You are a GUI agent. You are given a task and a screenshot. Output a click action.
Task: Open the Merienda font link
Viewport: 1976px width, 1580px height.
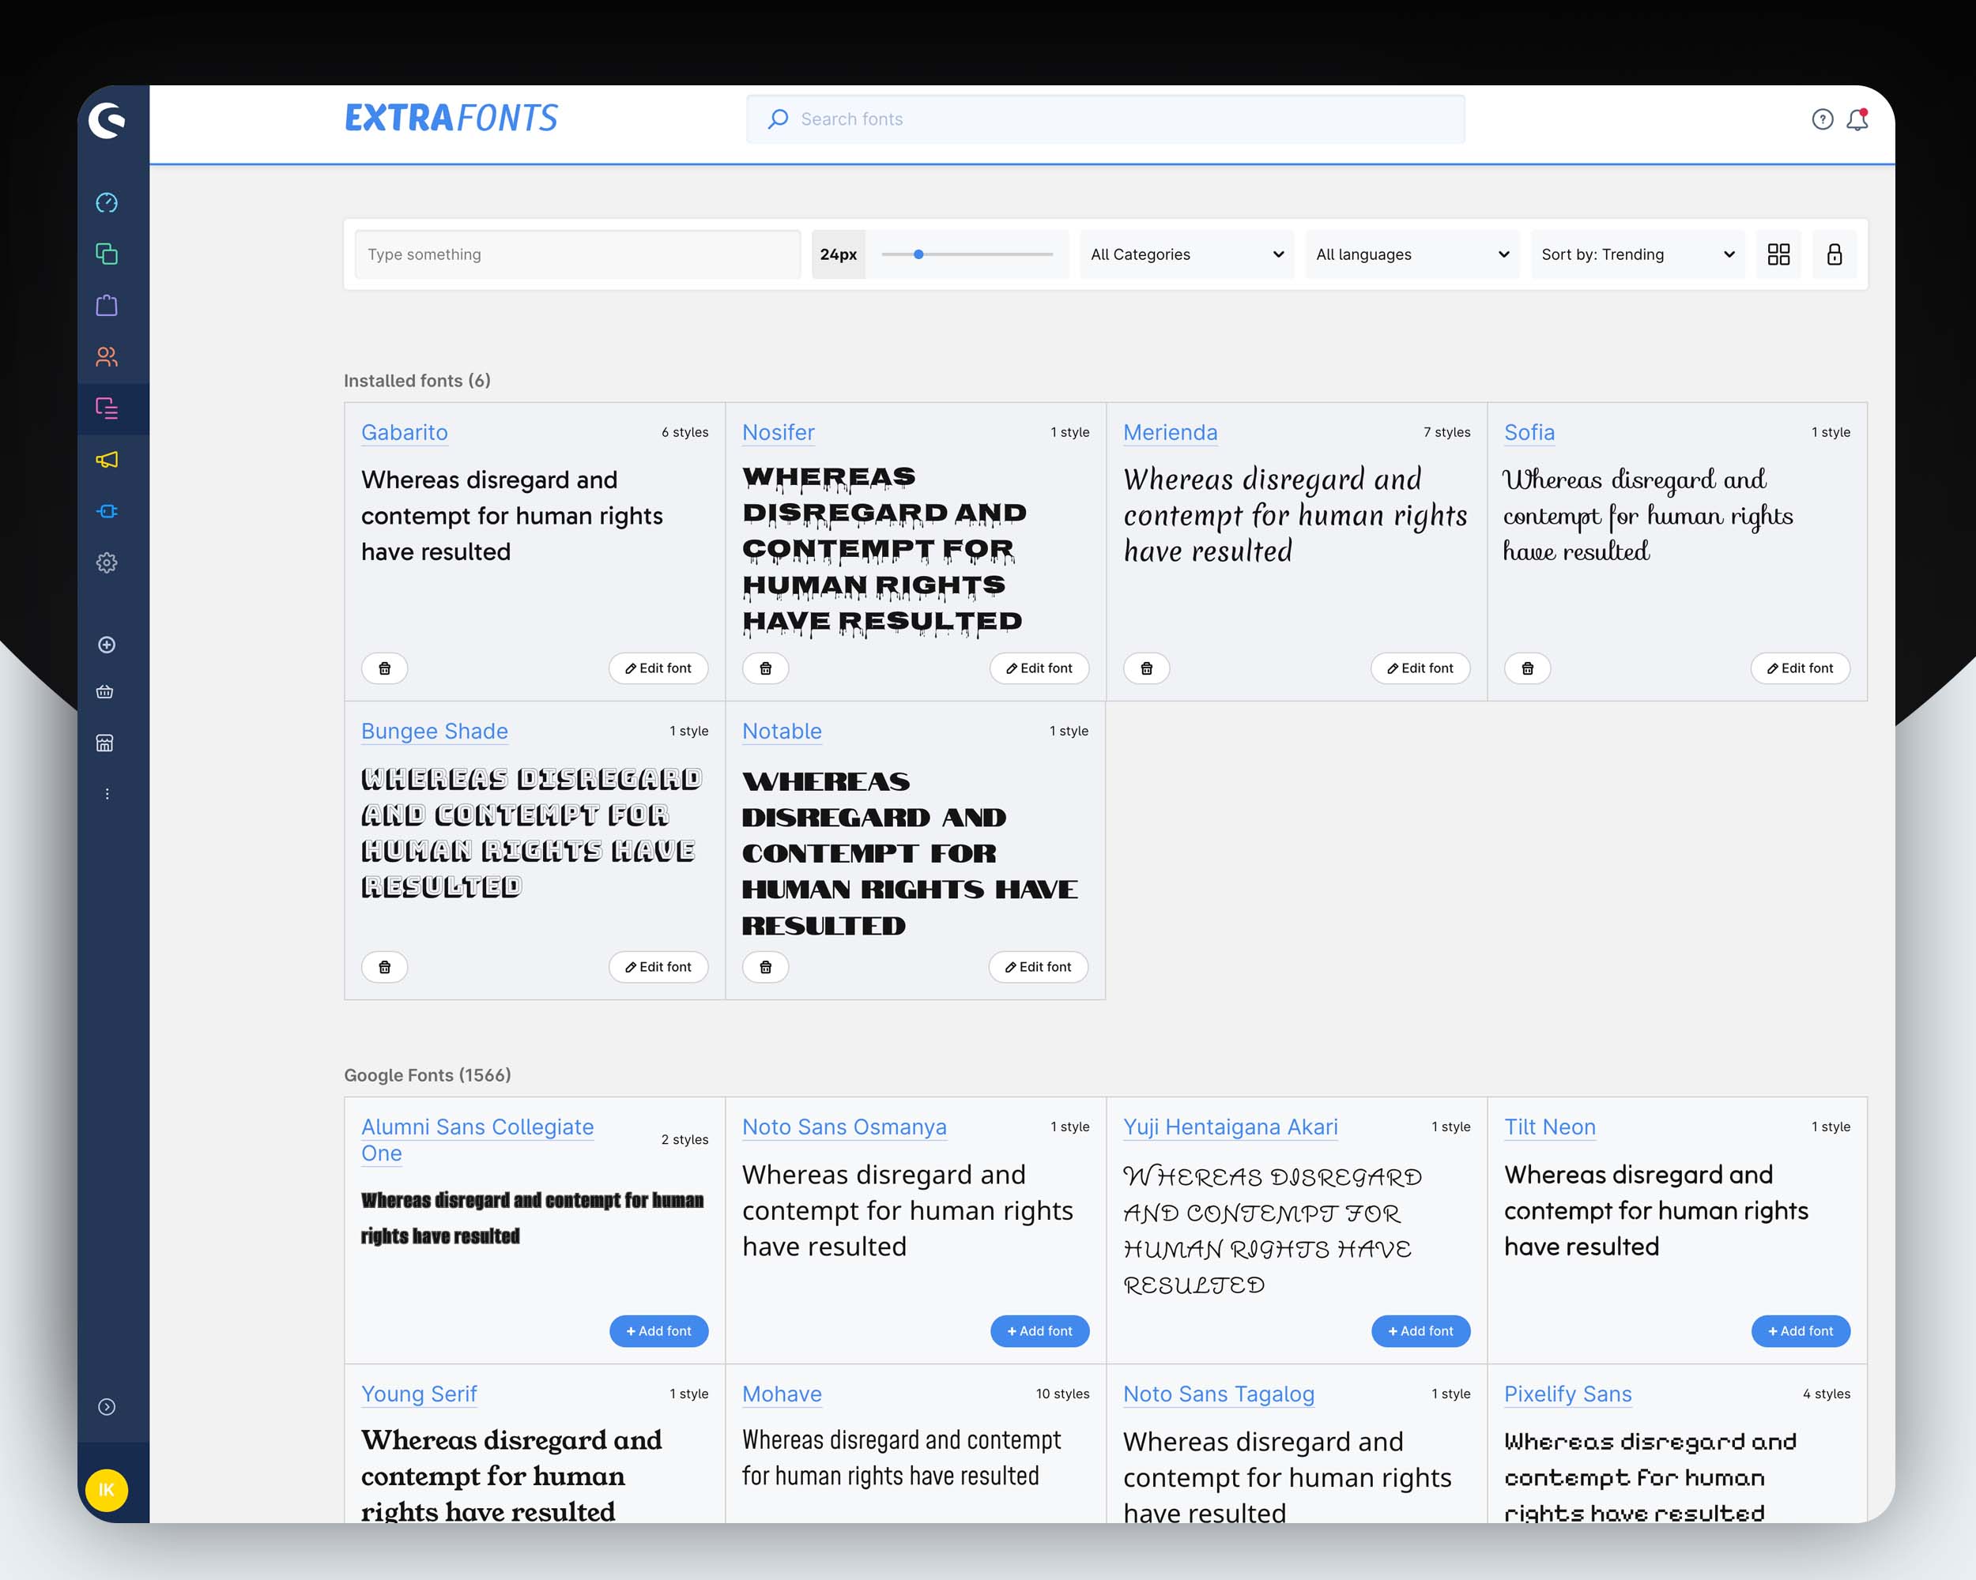click(x=1171, y=432)
